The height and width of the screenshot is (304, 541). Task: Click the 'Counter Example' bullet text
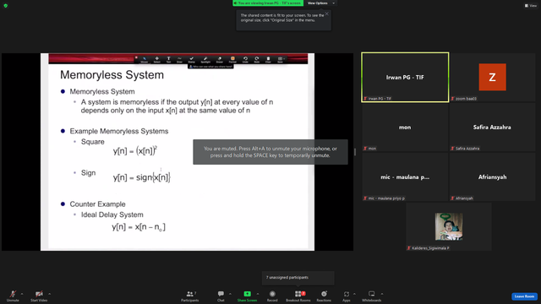[98, 204]
